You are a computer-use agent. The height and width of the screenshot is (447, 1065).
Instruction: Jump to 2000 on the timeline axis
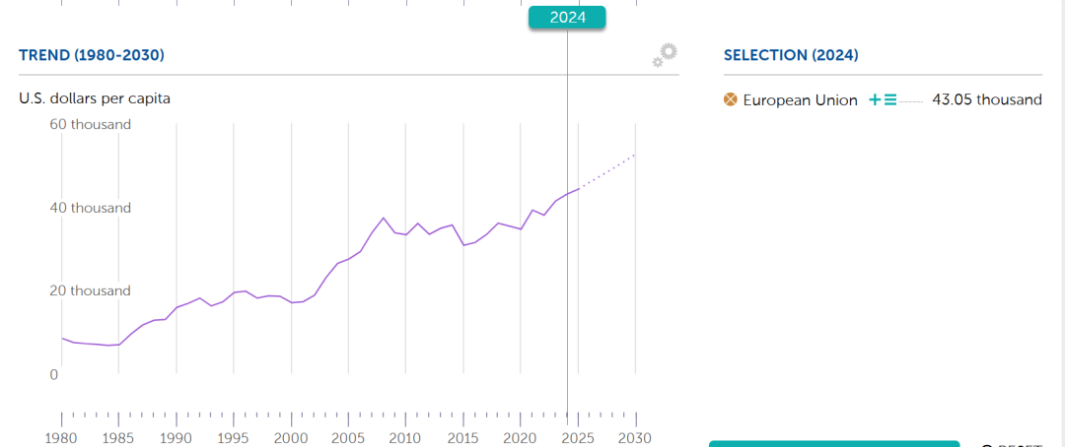tap(291, 437)
